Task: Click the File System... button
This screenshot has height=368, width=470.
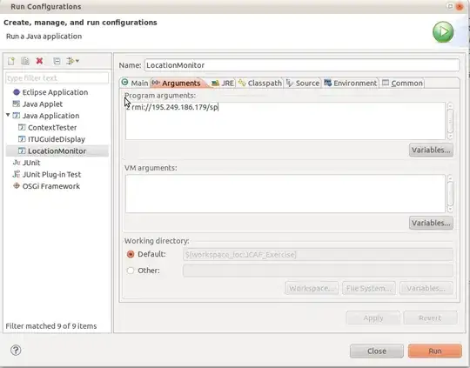Action: pos(369,288)
